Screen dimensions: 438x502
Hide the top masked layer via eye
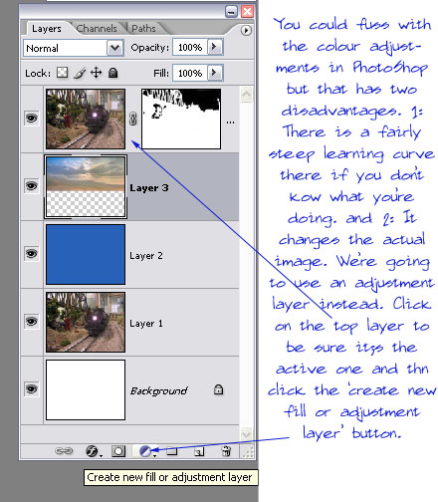coord(32,118)
